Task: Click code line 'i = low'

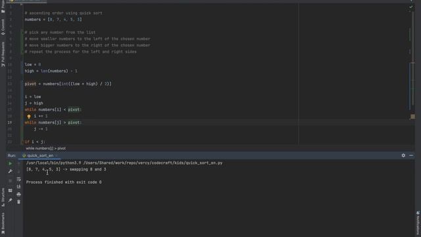Action: click(x=33, y=97)
